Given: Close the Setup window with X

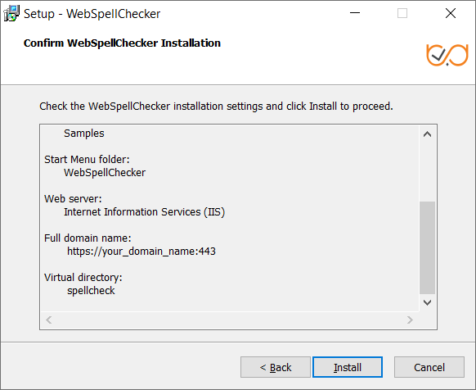Looking at the screenshot, I should pos(450,13).
